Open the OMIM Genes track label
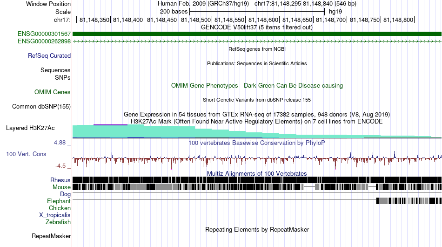The width and height of the screenshot is (442, 247). pyautogui.click(x=52, y=92)
